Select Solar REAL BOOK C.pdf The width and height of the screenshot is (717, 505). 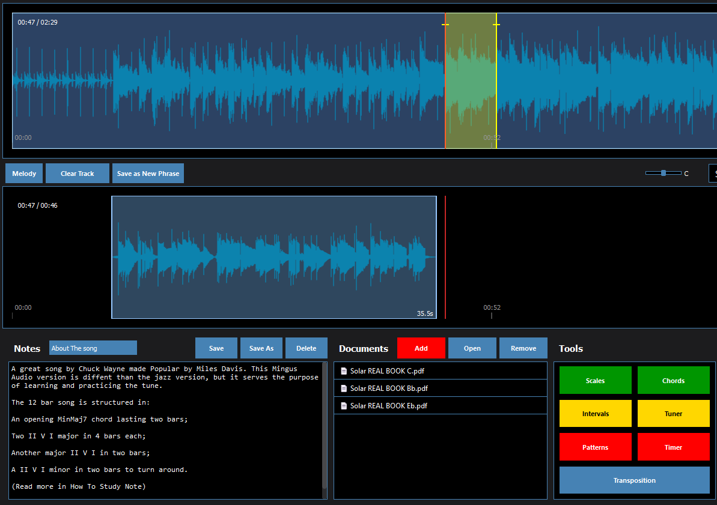pos(388,371)
